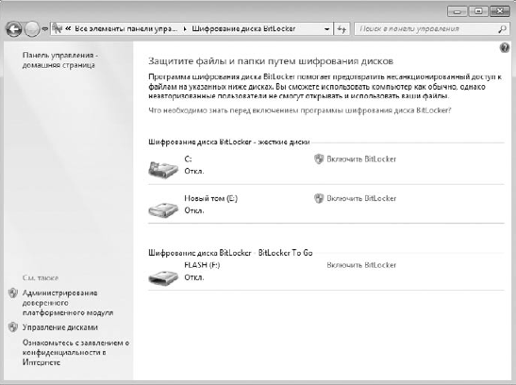Click shield icon next to Управление дисками
Image resolution: width=516 pixels, height=385 pixels.
[x=13, y=327]
